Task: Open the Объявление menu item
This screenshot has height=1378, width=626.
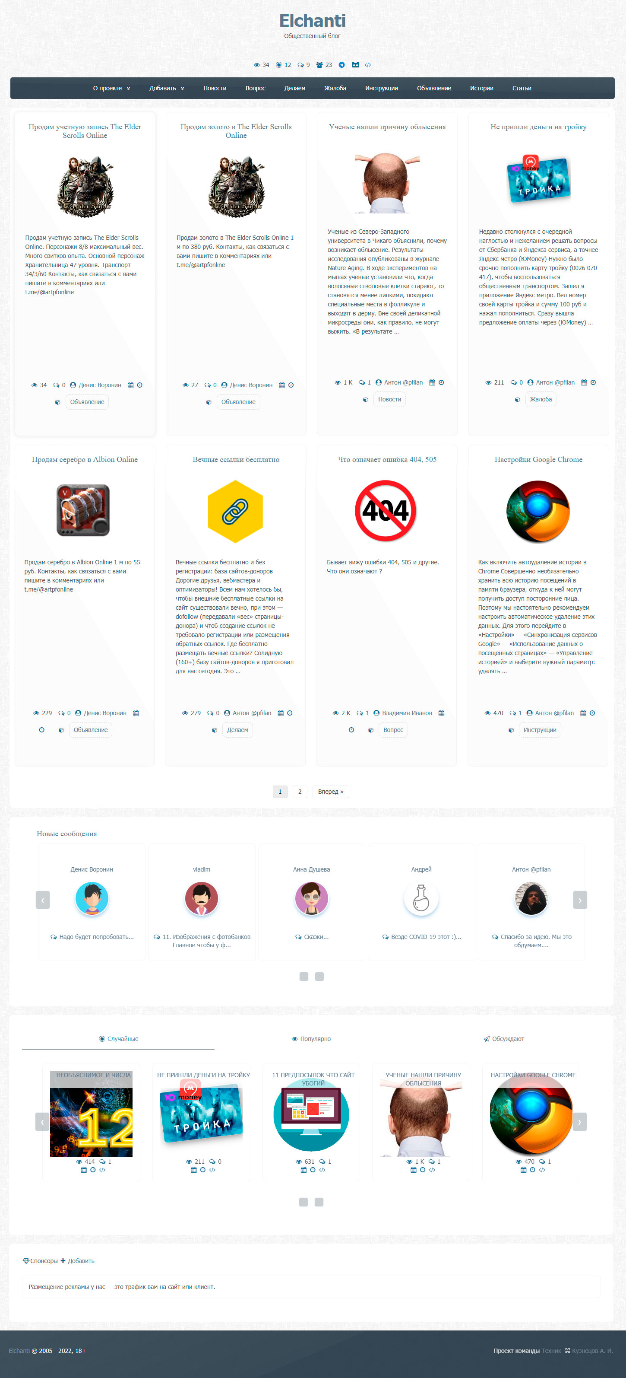Action: tap(434, 88)
